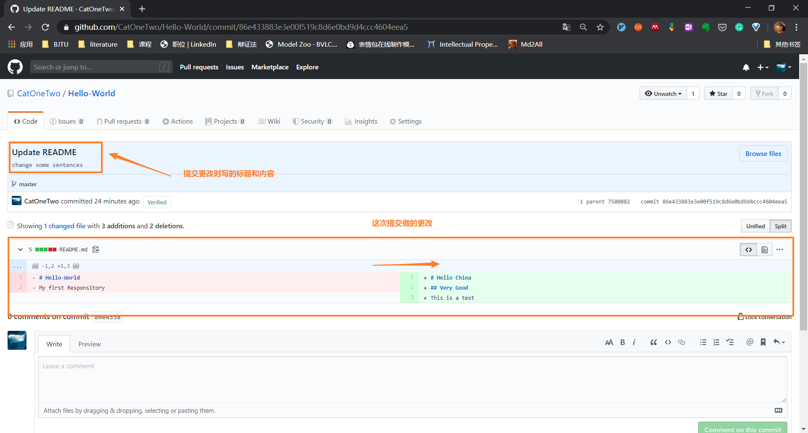The width and height of the screenshot is (808, 433).
Task: Display the rich diff view icon
Action: click(x=764, y=250)
